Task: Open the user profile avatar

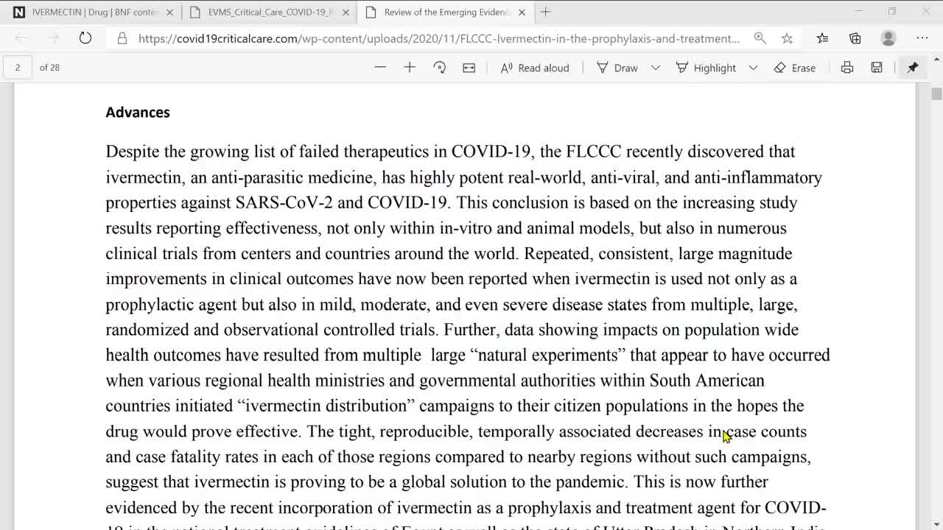Action: [888, 38]
